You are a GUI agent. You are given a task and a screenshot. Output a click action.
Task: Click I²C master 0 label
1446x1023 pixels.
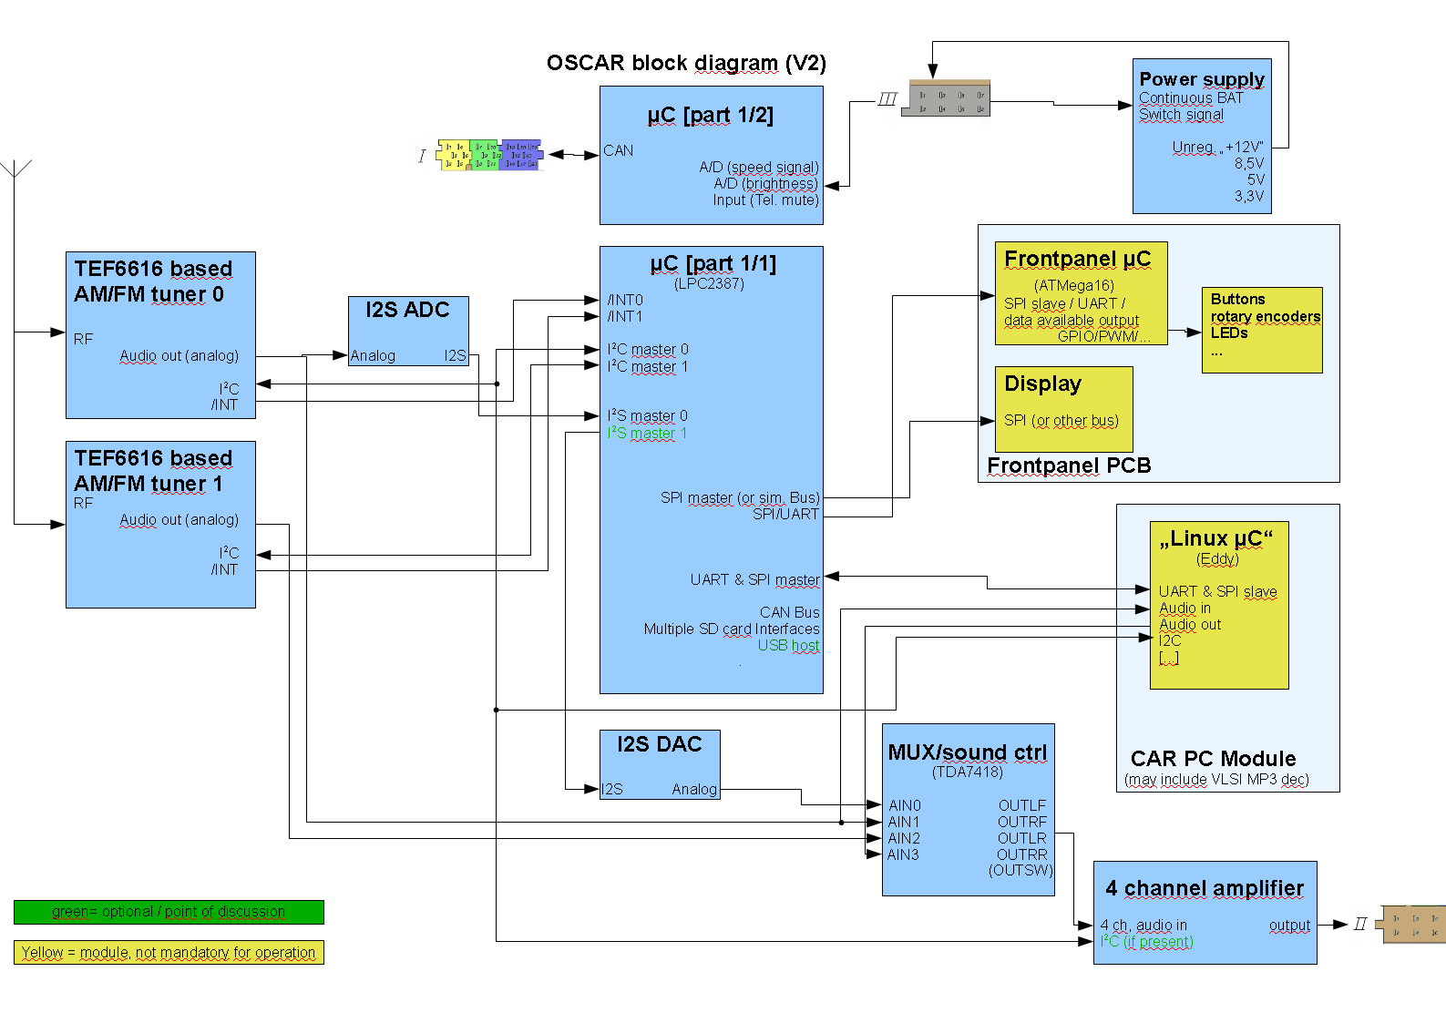point(648,349)
